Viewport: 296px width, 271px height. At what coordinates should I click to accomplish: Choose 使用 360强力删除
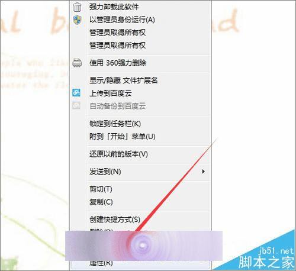click(140, 63)
